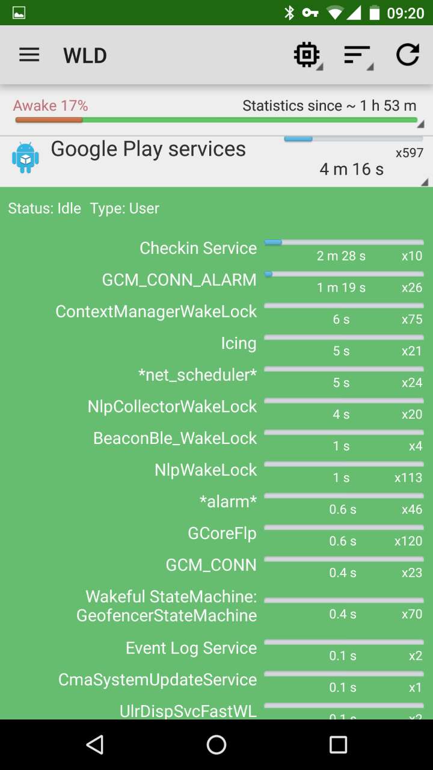The image size is (433, 770).
Task: Select the *net_scheduler* wakelock row
Action: [216, 375]
